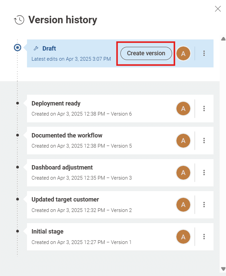The width and height of the screenshot is (226, 276).
Task: Click the Documented the workflow avatar
Action: tap(183, 141)
